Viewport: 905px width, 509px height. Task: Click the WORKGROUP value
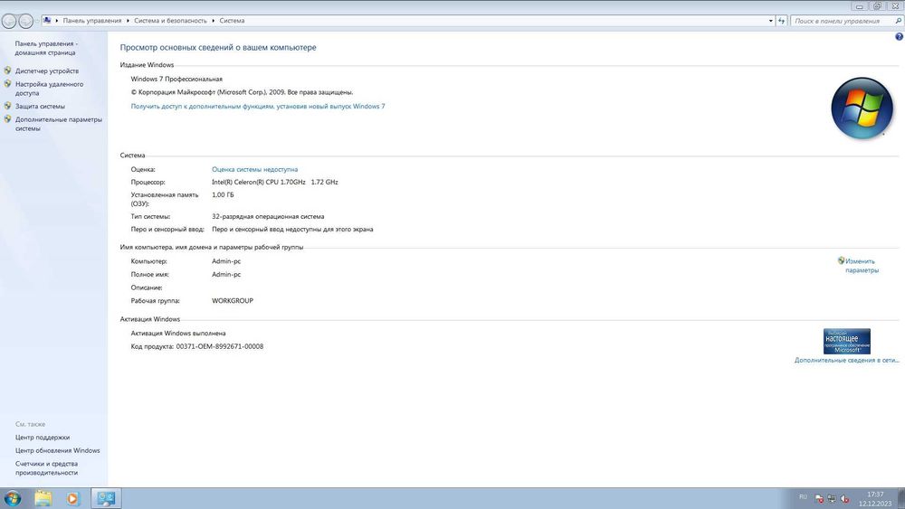click(x=232, y=301)
